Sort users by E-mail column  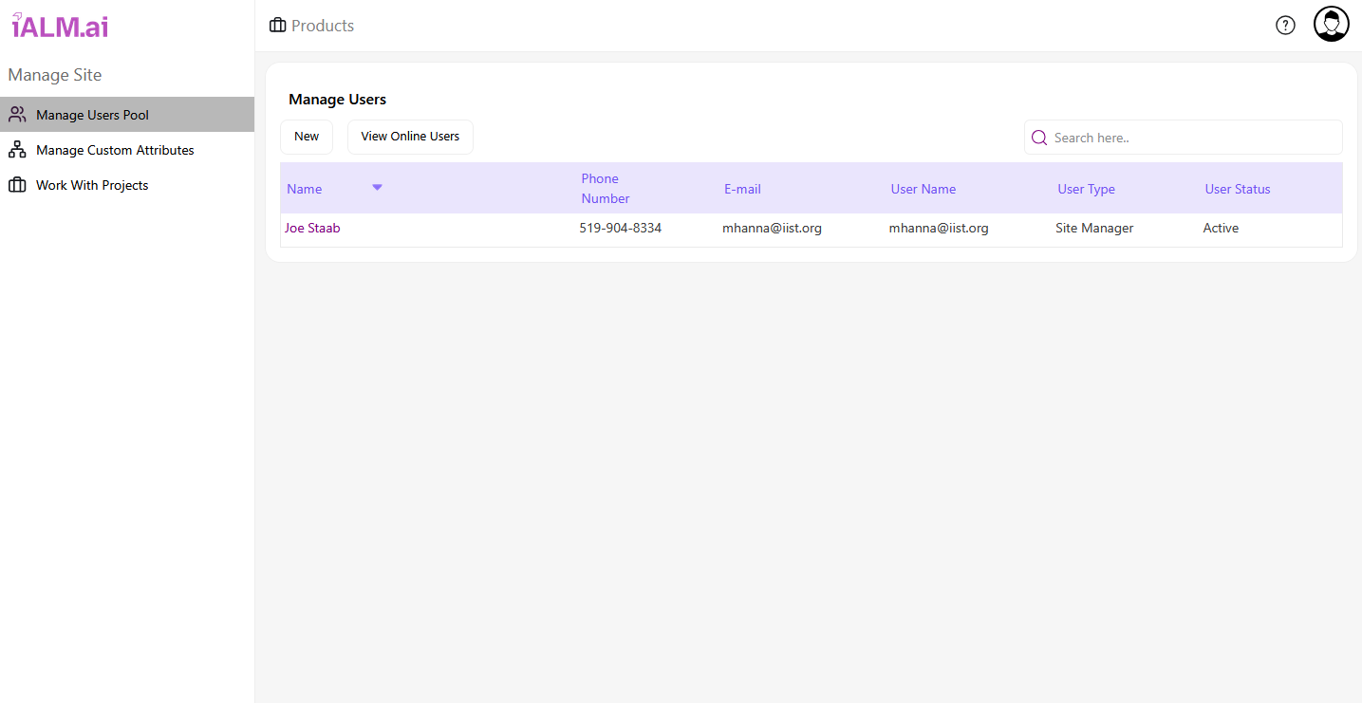click(x=742, y=188)
